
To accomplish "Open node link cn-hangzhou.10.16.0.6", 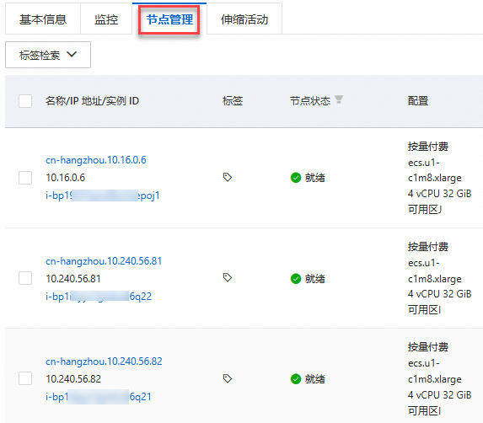I will [96, 160].
